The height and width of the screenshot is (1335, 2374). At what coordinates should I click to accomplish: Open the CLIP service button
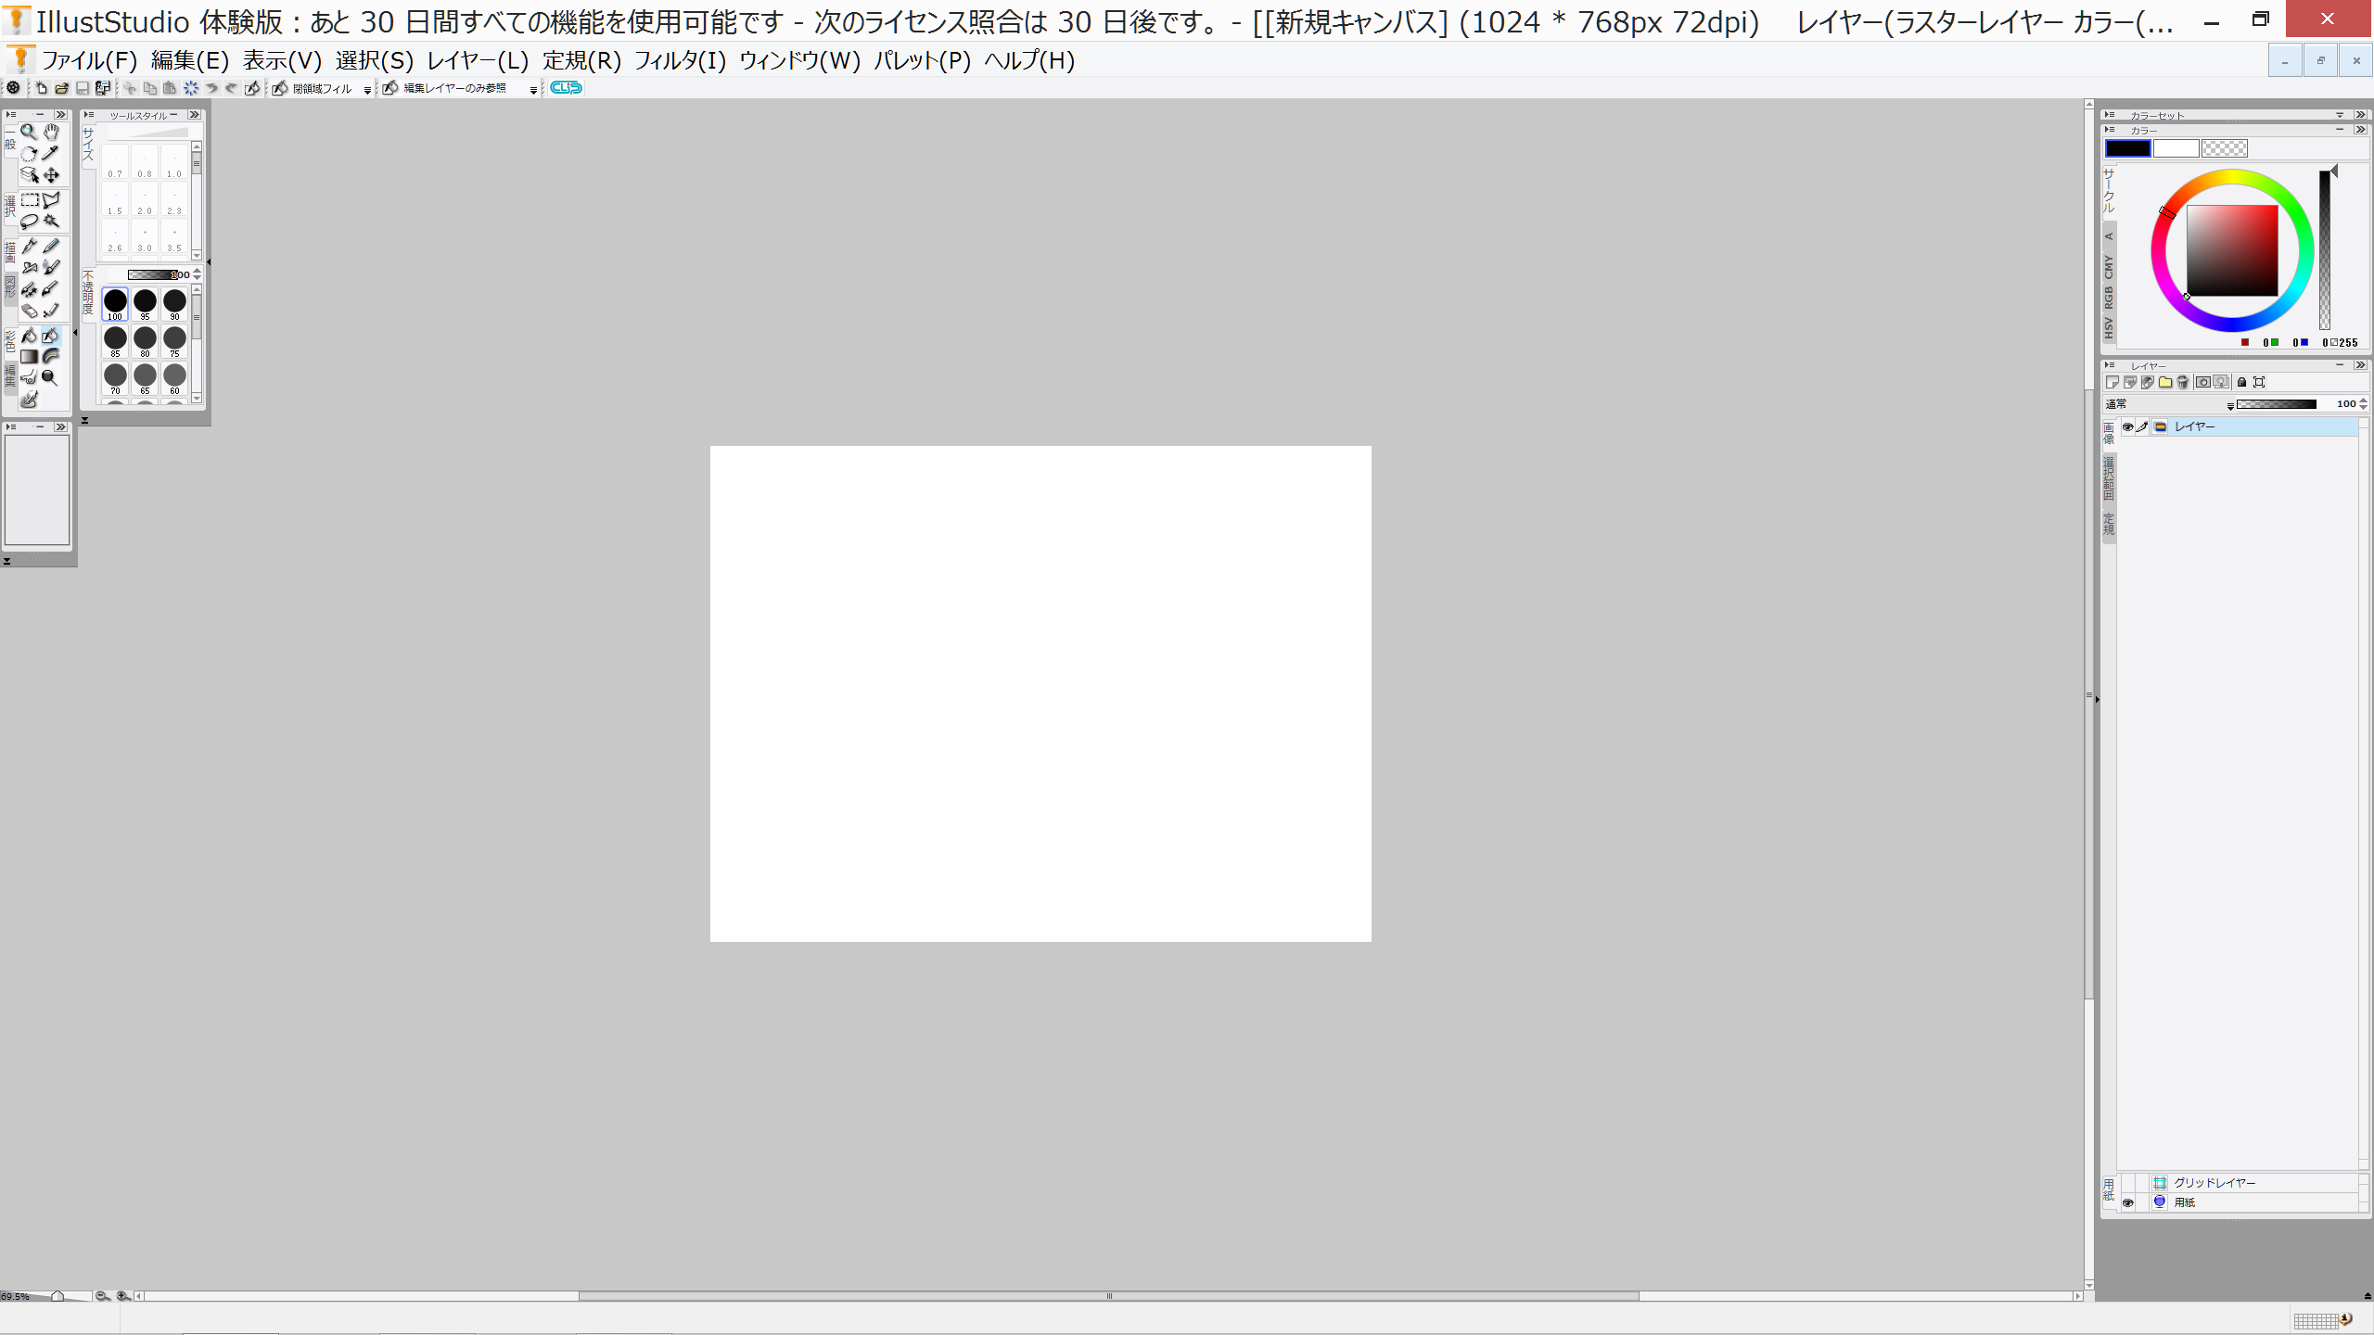pos(566,88)
